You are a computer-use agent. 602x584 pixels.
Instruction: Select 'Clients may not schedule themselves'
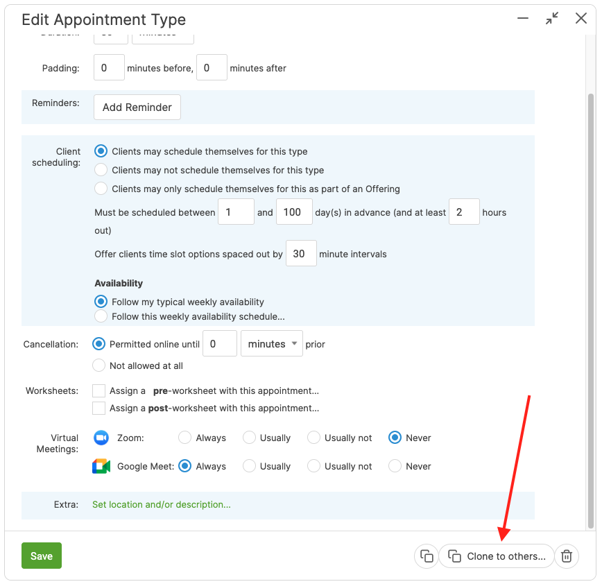click(x=101, y=170)
